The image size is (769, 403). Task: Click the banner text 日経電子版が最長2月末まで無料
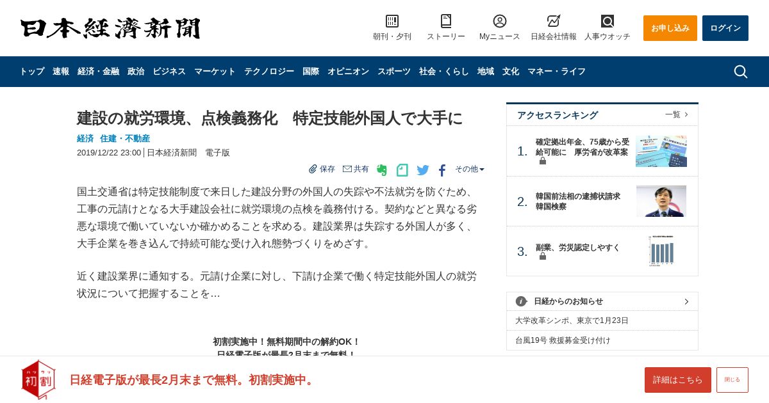point(192,380)
